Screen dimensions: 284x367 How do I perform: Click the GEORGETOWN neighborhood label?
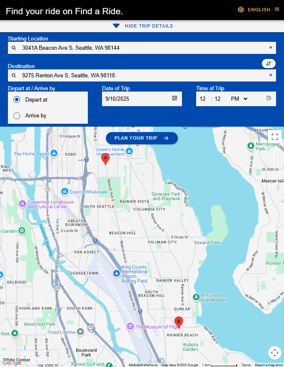(x=84, y=273)
